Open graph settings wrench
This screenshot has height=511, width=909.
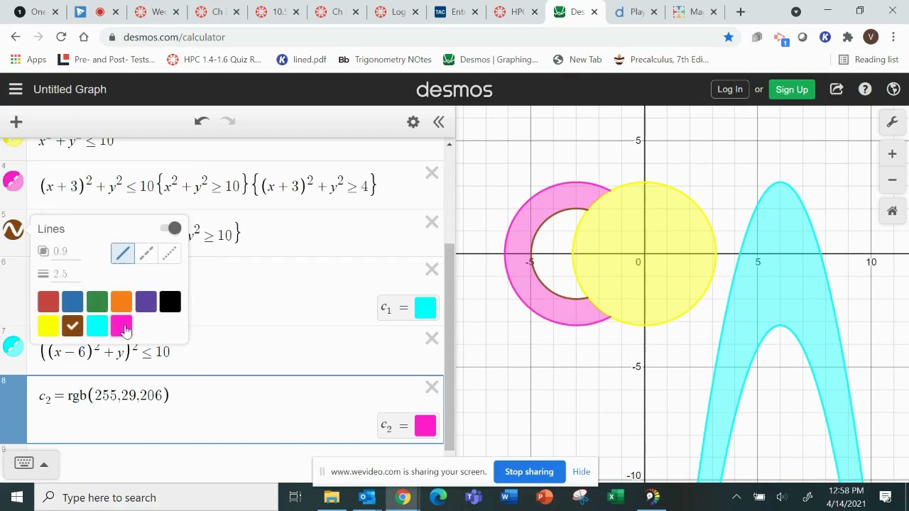tap(893, 122)
